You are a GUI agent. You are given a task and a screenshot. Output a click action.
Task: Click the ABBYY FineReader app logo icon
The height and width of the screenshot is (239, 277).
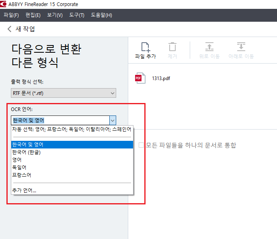[x=3, y=4]
